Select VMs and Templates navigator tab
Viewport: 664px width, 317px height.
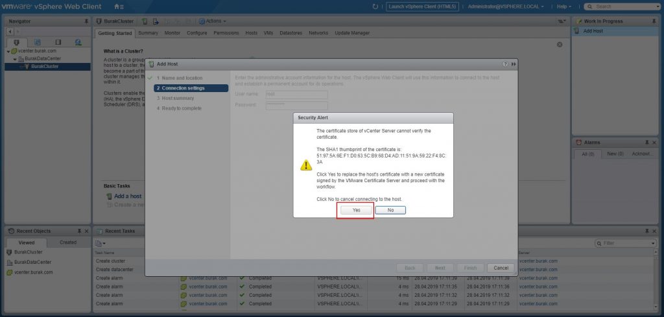pyautogui.click(x=37, y=42)
